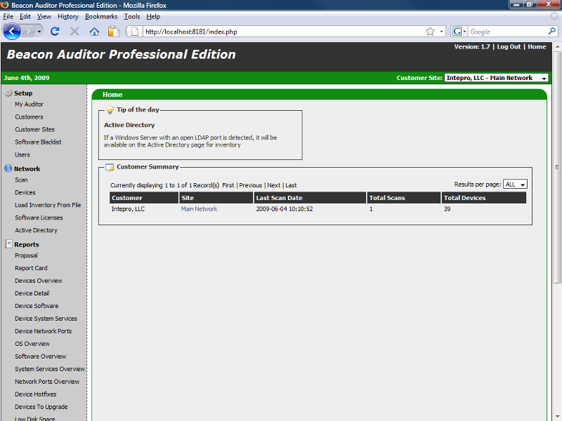
Task: Open the Software Overview report
Action: point(41,356)
